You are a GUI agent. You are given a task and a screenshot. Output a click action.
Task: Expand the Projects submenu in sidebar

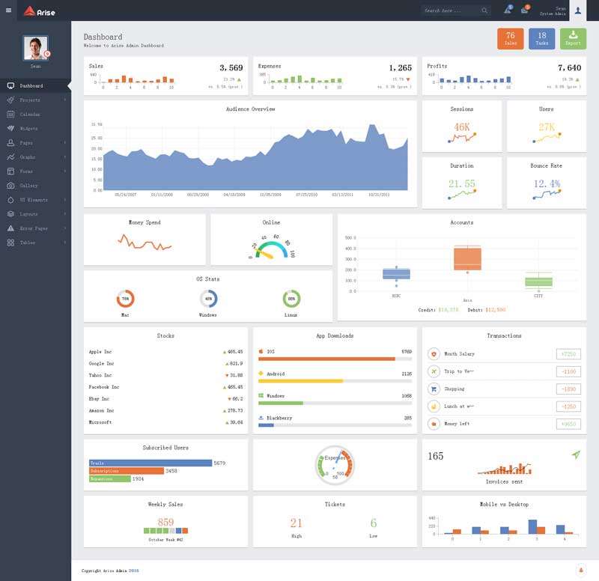pos(65,100)
